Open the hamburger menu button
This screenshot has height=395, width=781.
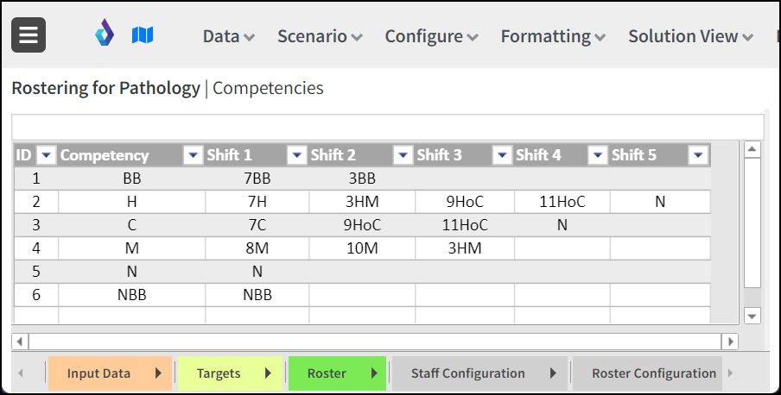29,34
